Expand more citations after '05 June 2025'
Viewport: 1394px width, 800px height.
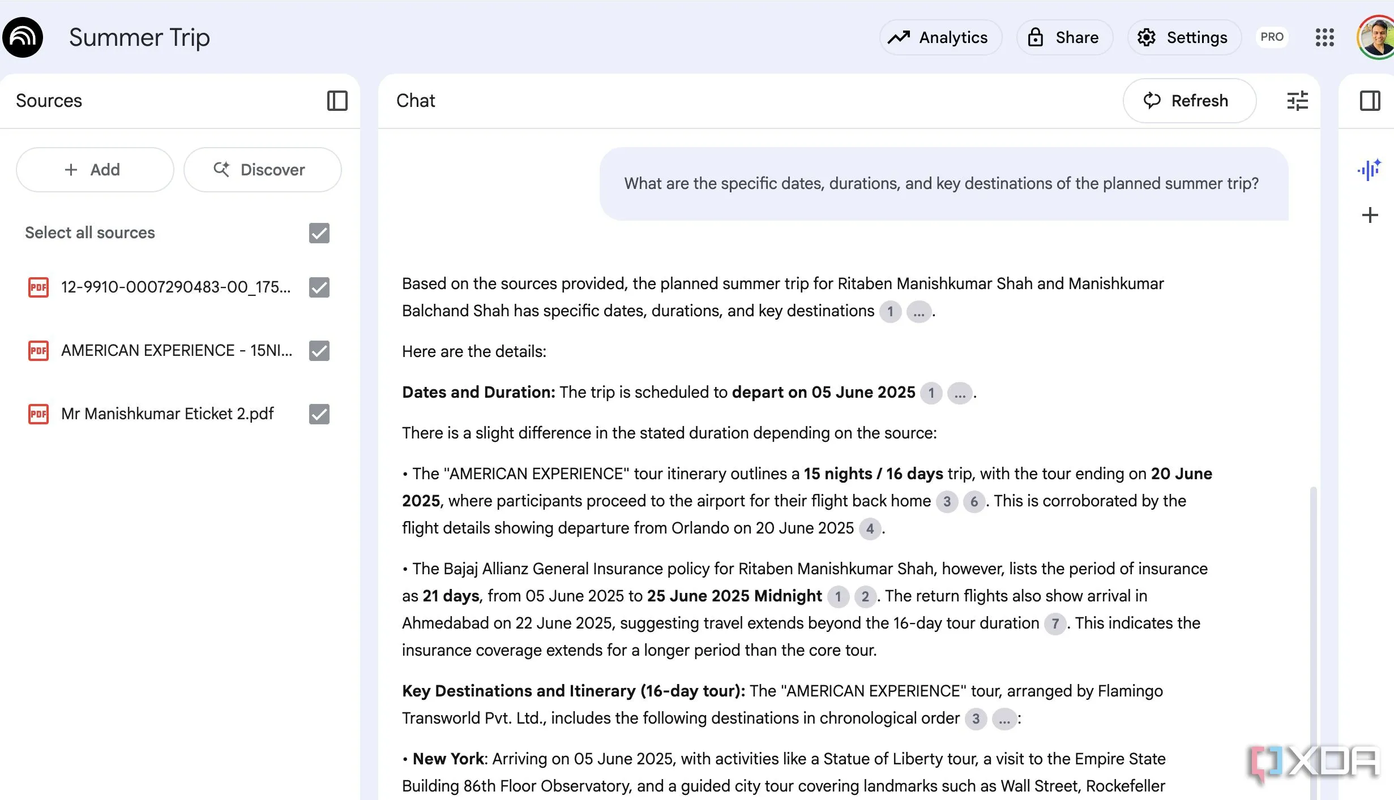pyautogui.click(x=960, y=393)
